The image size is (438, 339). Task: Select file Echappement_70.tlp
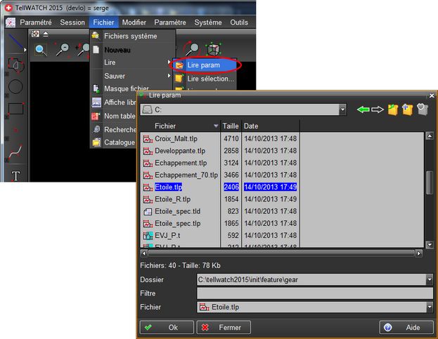tap(186, 175)
